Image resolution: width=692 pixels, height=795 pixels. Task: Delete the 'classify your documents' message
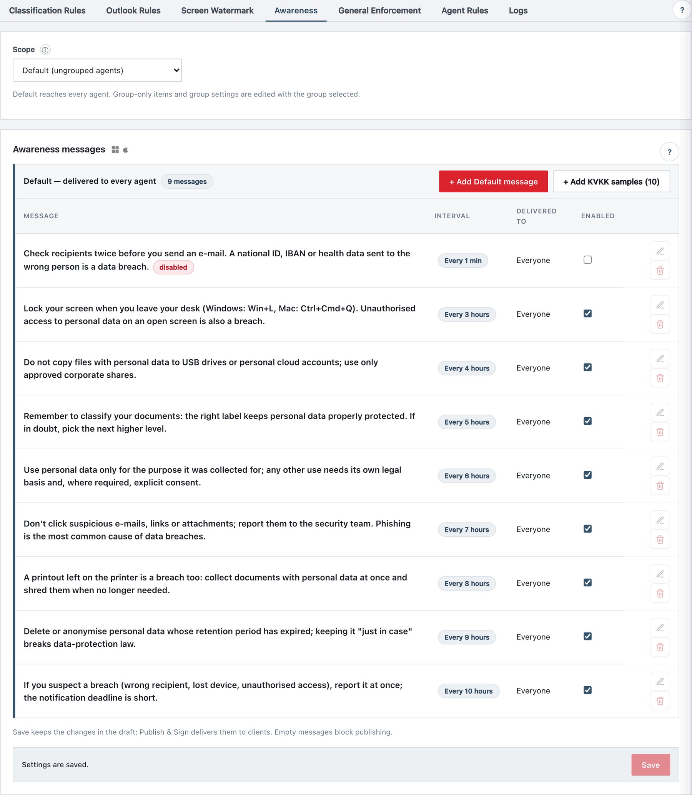pyautogui.click(x=660, y=432)
